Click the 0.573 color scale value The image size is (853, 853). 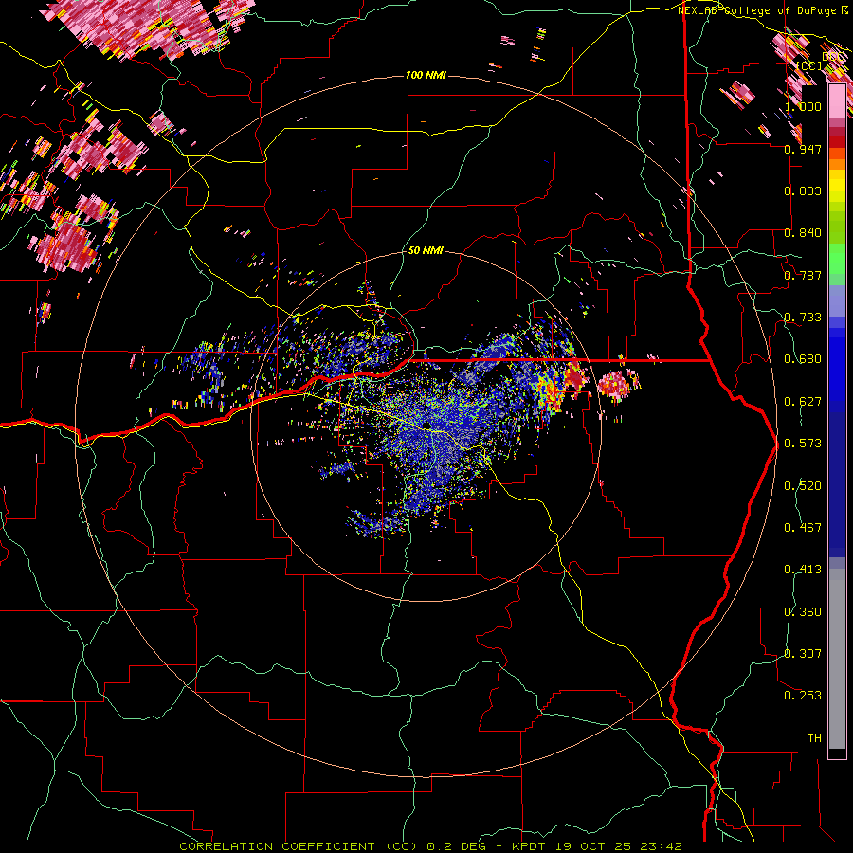coord(803,444)
